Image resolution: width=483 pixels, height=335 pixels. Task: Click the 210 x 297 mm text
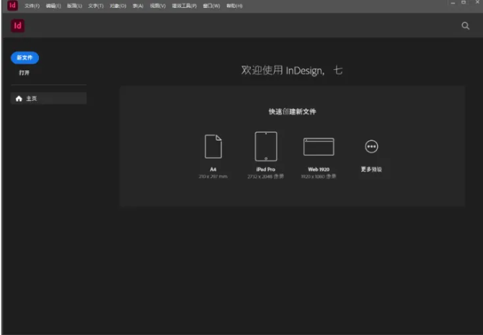click(213, 177)
